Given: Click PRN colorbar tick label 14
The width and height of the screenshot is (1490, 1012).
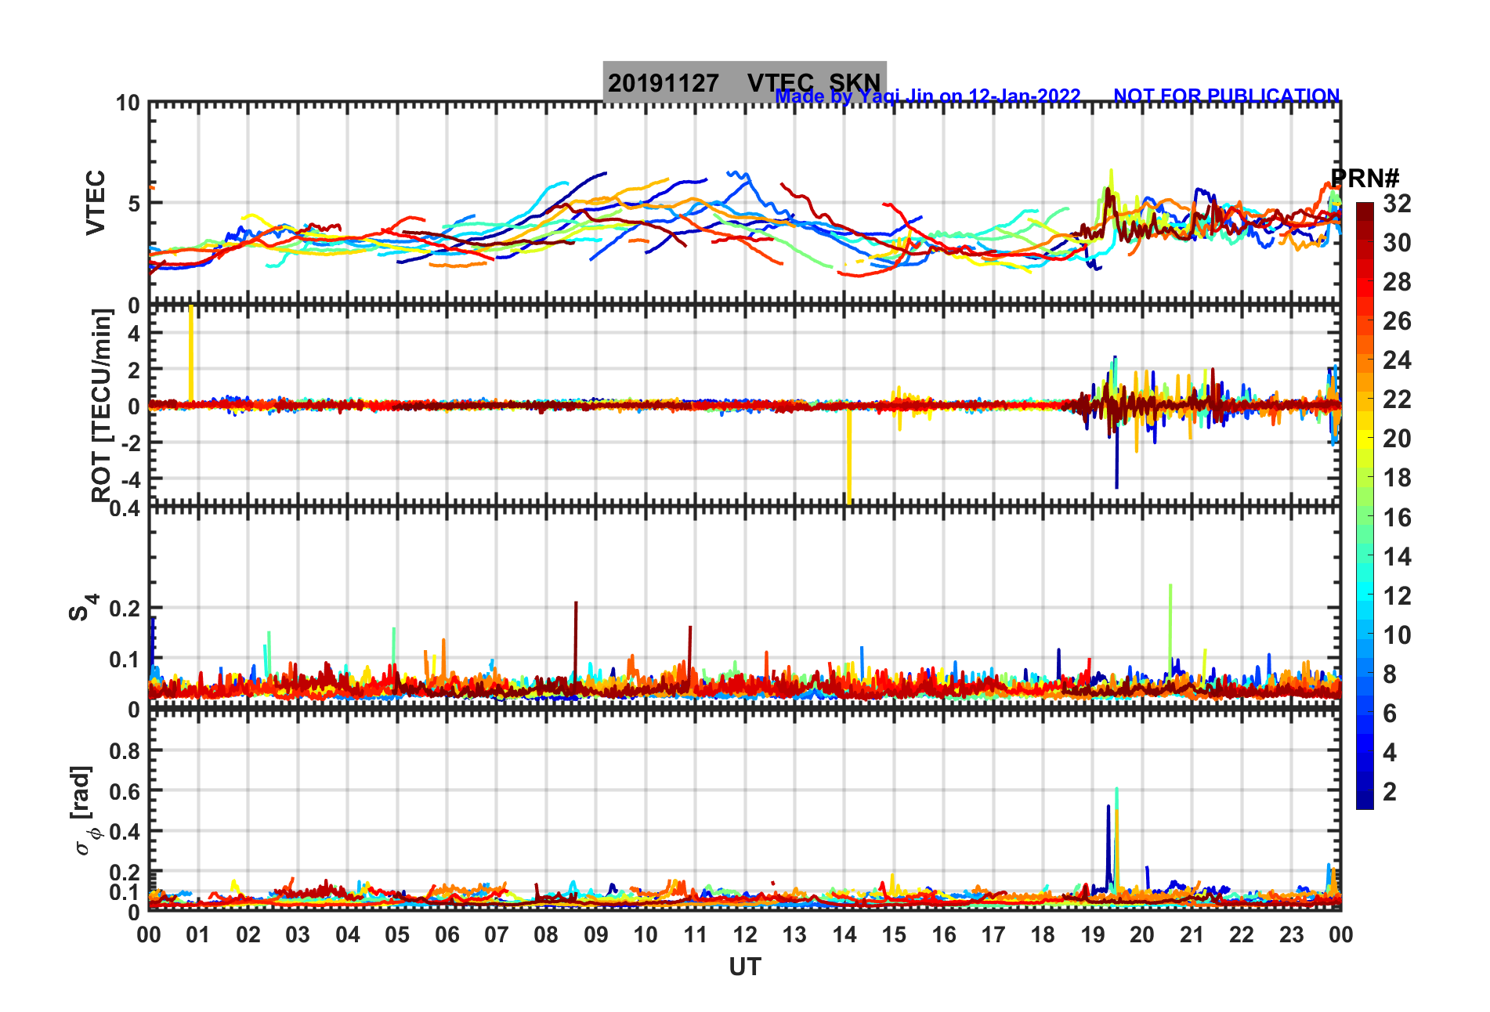Looking at the screenshot, I should [x=1397, y=557].
